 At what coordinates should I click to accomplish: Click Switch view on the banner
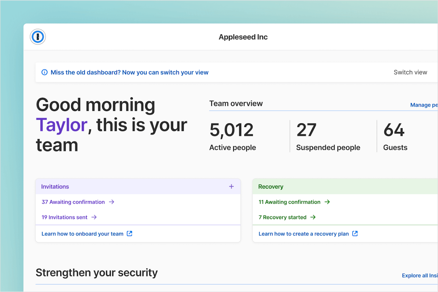pyautogui.click(x=410, y=72)
